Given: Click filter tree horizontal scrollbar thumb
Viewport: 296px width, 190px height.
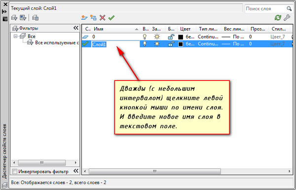Looking at the screenshot, I should [x=42, y=163].
